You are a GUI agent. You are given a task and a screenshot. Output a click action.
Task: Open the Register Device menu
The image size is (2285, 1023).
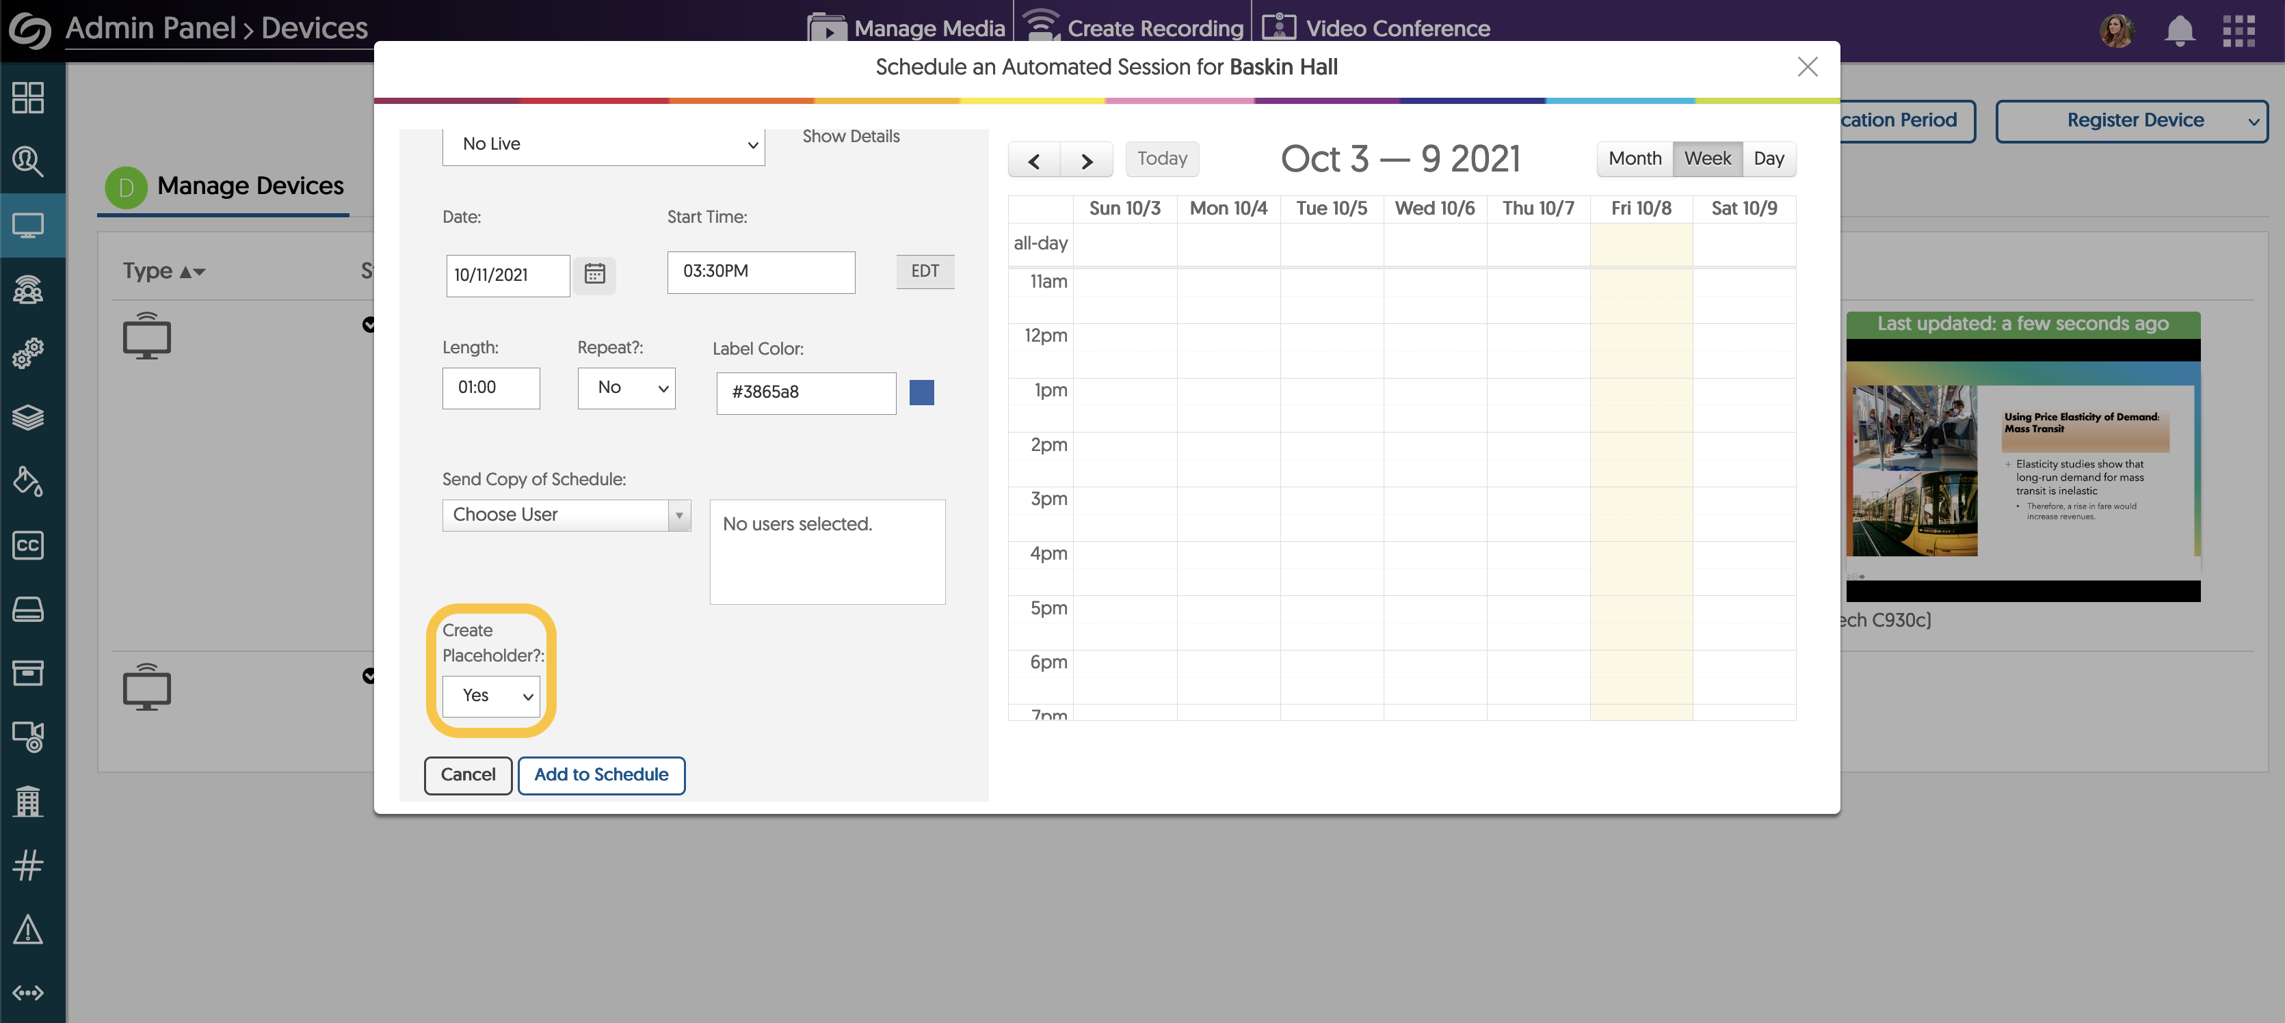[2133, 120]
